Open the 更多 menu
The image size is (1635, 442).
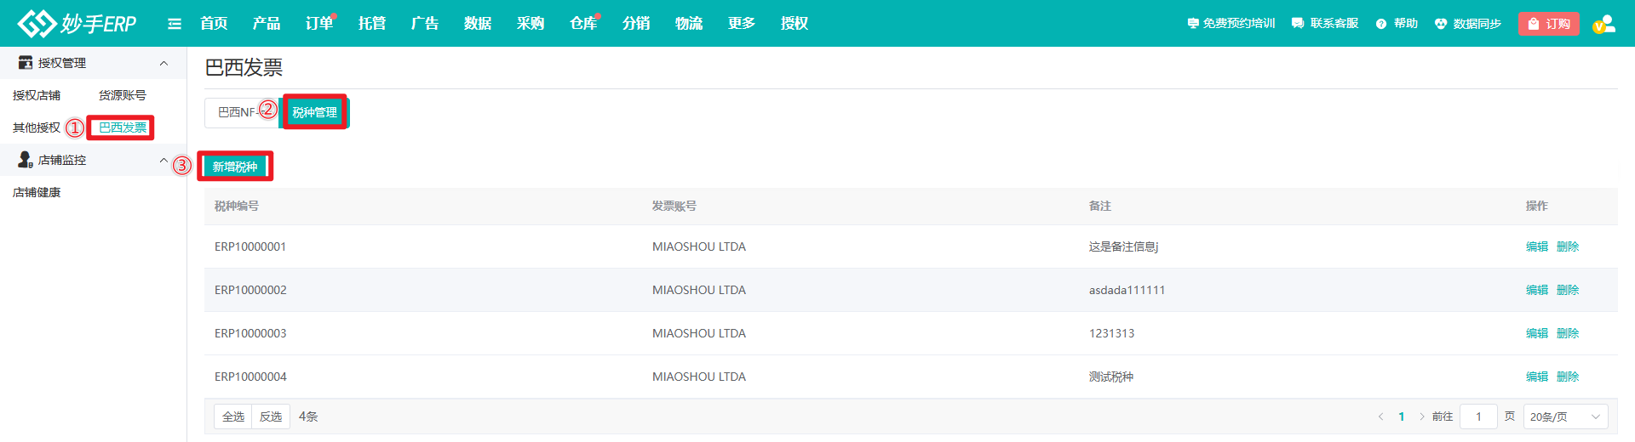coord(742,24)
